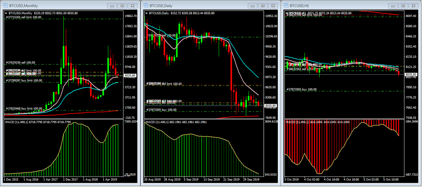Screen dimensions: 422x187
Task: Click the BTCUSD,H1 window chart icon
Action: point(286,6)
